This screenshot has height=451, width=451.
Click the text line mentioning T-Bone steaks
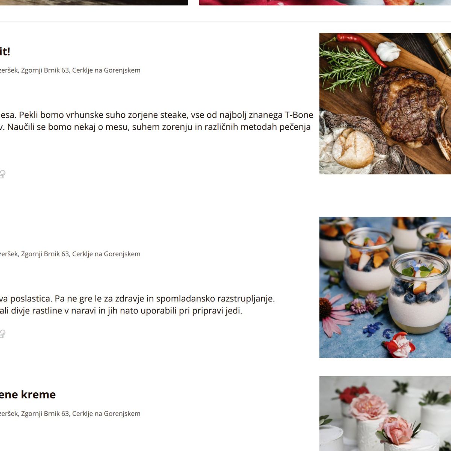pyautogui.click(x=157, y=115)
